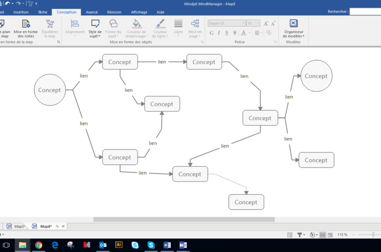The height and width of the screenshot is (252, 381).
Task: Click the Rechercher search field
Action: tap(365, 11)
